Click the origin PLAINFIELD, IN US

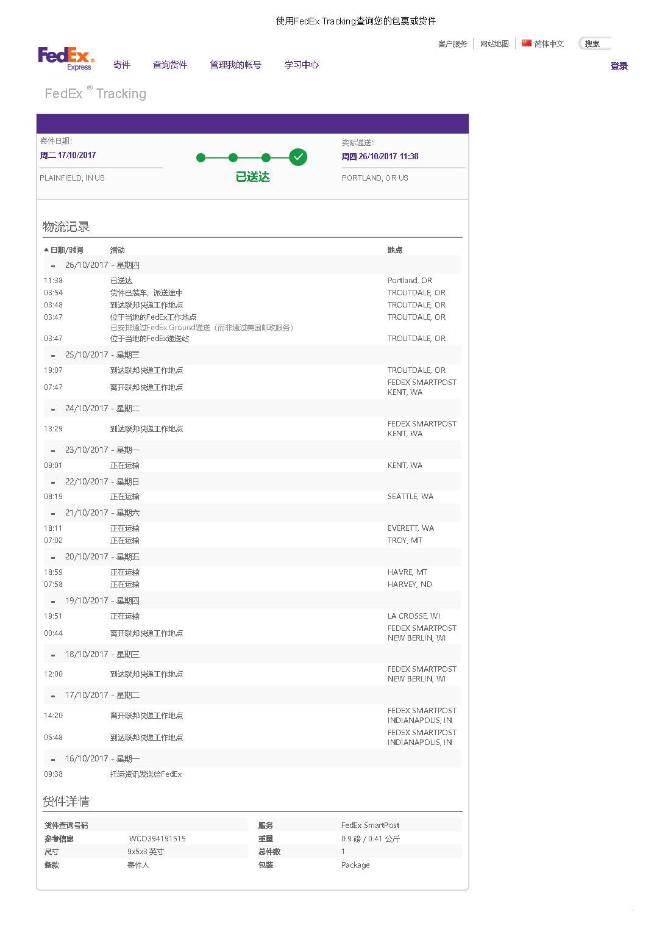pos(72,178)
